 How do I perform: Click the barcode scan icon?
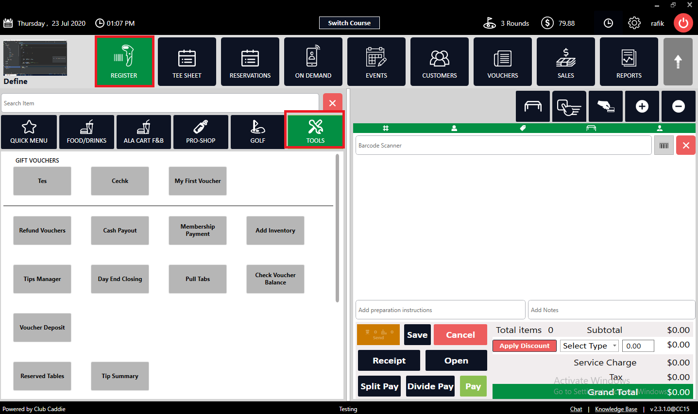coord(664,146)
